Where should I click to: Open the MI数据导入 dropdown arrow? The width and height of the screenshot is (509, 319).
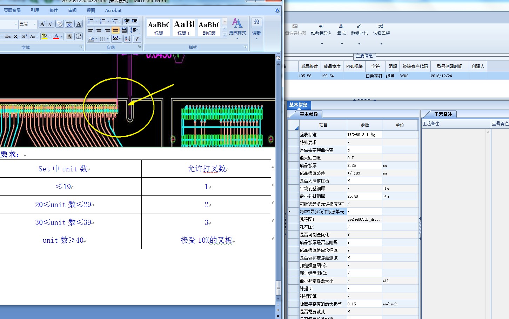tap(322, 44)
